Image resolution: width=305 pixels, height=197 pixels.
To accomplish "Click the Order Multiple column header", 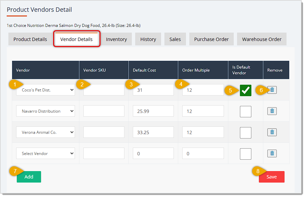I will pos(203,70).
